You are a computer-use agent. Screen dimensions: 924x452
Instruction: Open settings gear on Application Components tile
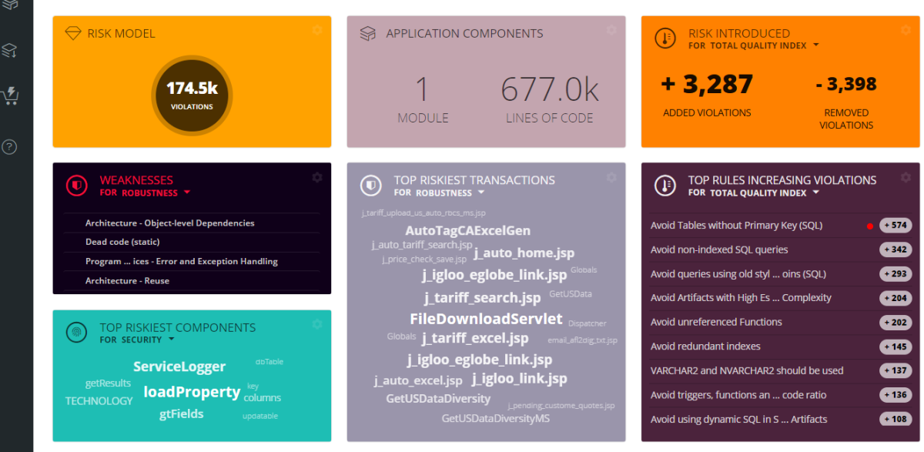tap(611, 30)
